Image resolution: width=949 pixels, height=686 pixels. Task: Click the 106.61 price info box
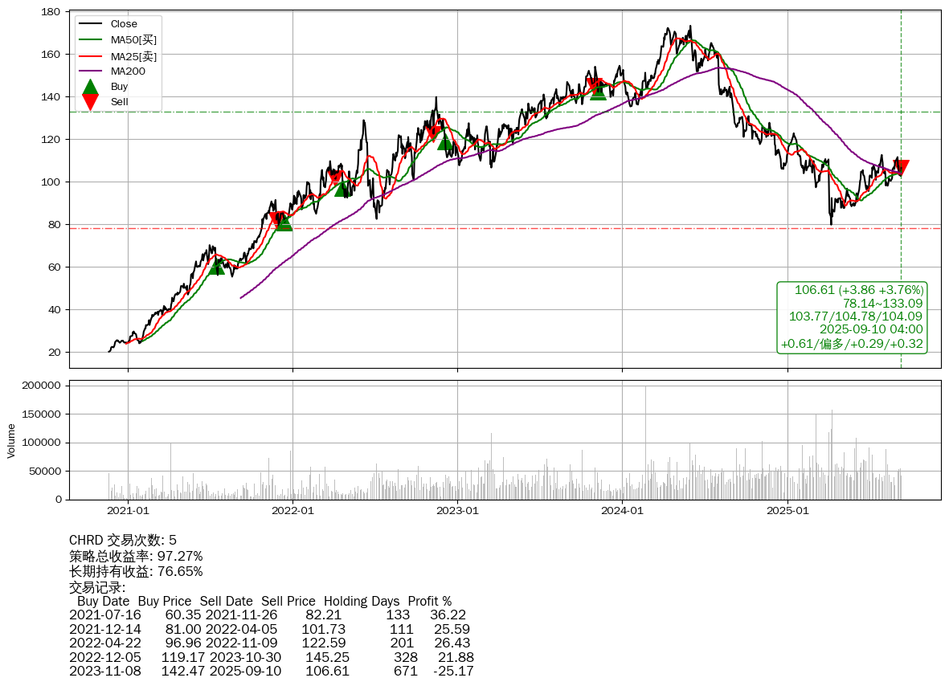click(852, 317)
